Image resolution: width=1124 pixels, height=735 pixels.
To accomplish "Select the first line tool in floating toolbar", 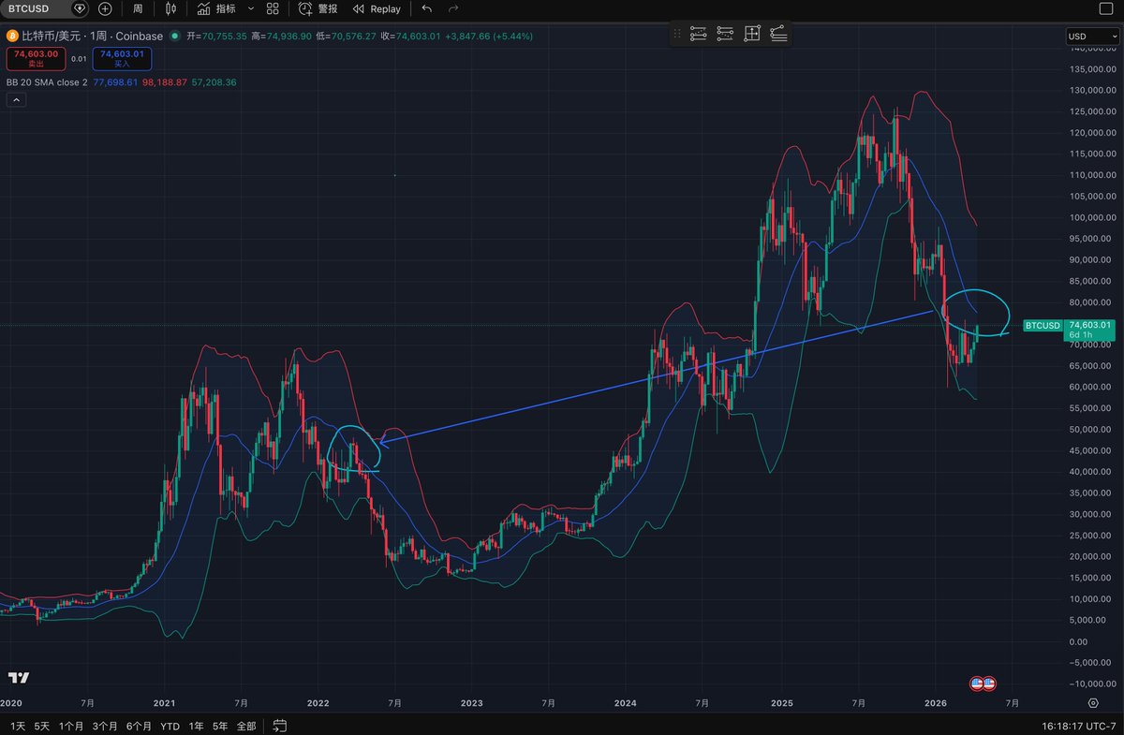I will pos(698,34).
